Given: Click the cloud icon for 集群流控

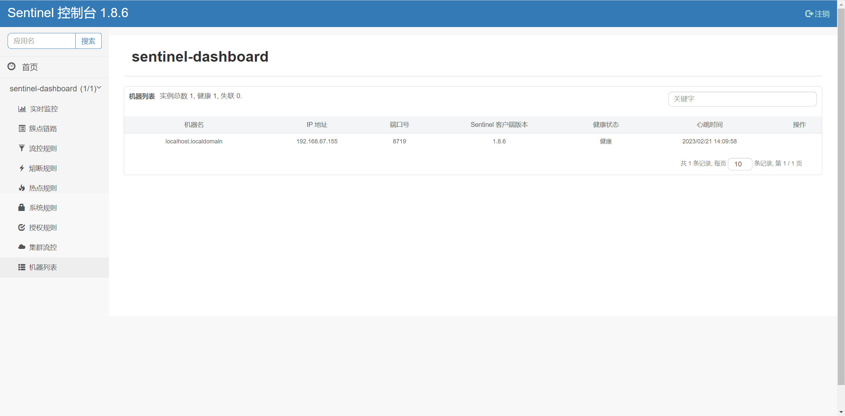Looking at the screenshot, I should pos(22,247).
